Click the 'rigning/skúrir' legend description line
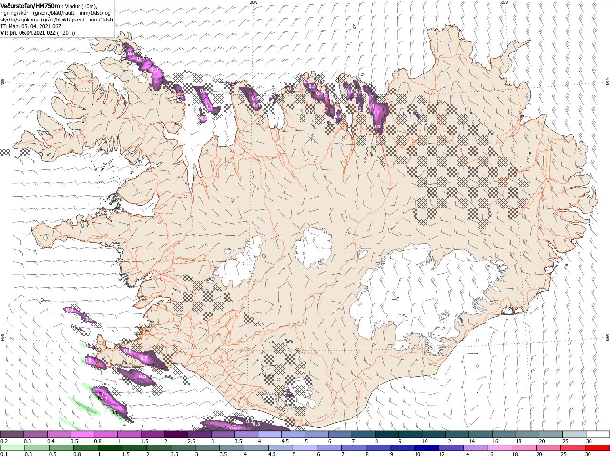The height and width of the screenshot is (458, 610). coord(56,13)
